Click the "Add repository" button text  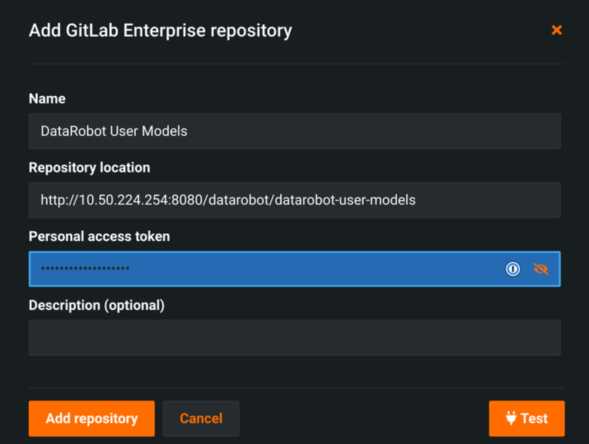coord(92,418)
